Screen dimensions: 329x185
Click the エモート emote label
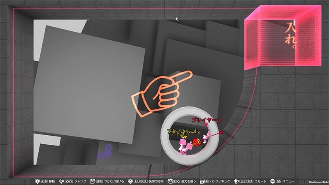point(260,180)
